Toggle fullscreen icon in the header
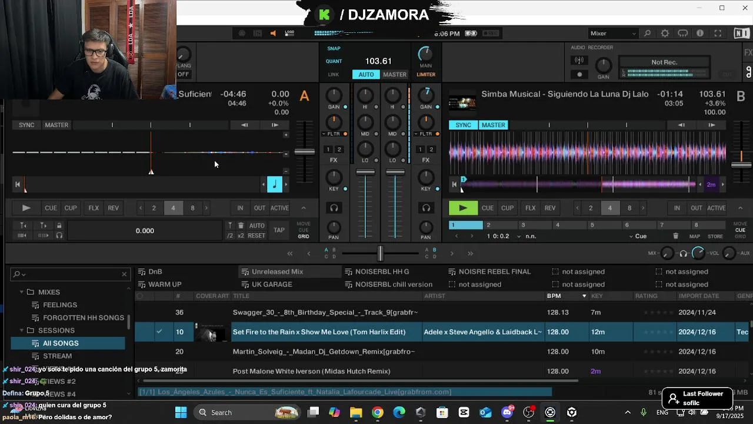The height and width of the screenshot is (424, 753). pos(718,34)
